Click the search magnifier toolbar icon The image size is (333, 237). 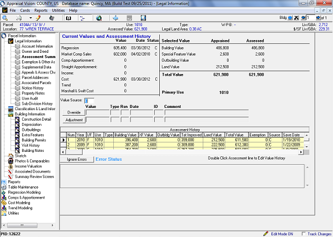point(6,18)
